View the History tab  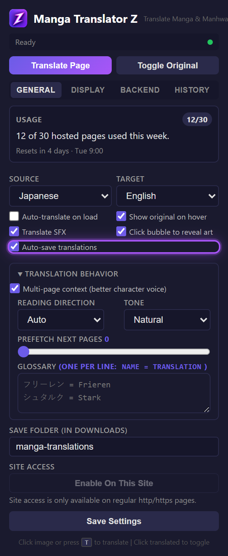(x=192, y=90)
